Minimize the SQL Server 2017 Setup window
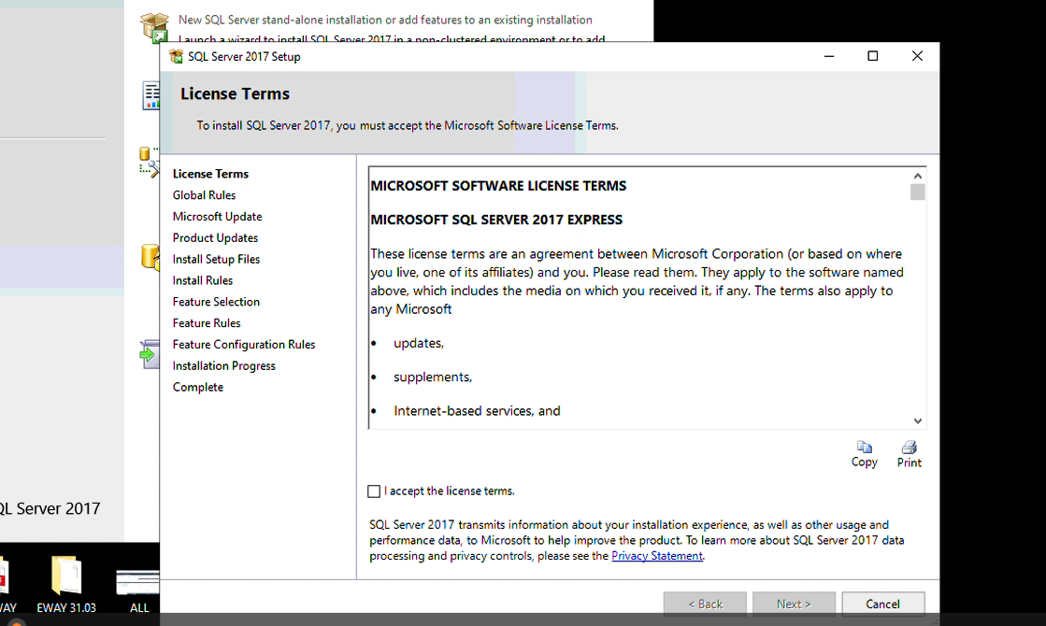This screenshot has width=1046, height=626. click(x=829, y=57)
